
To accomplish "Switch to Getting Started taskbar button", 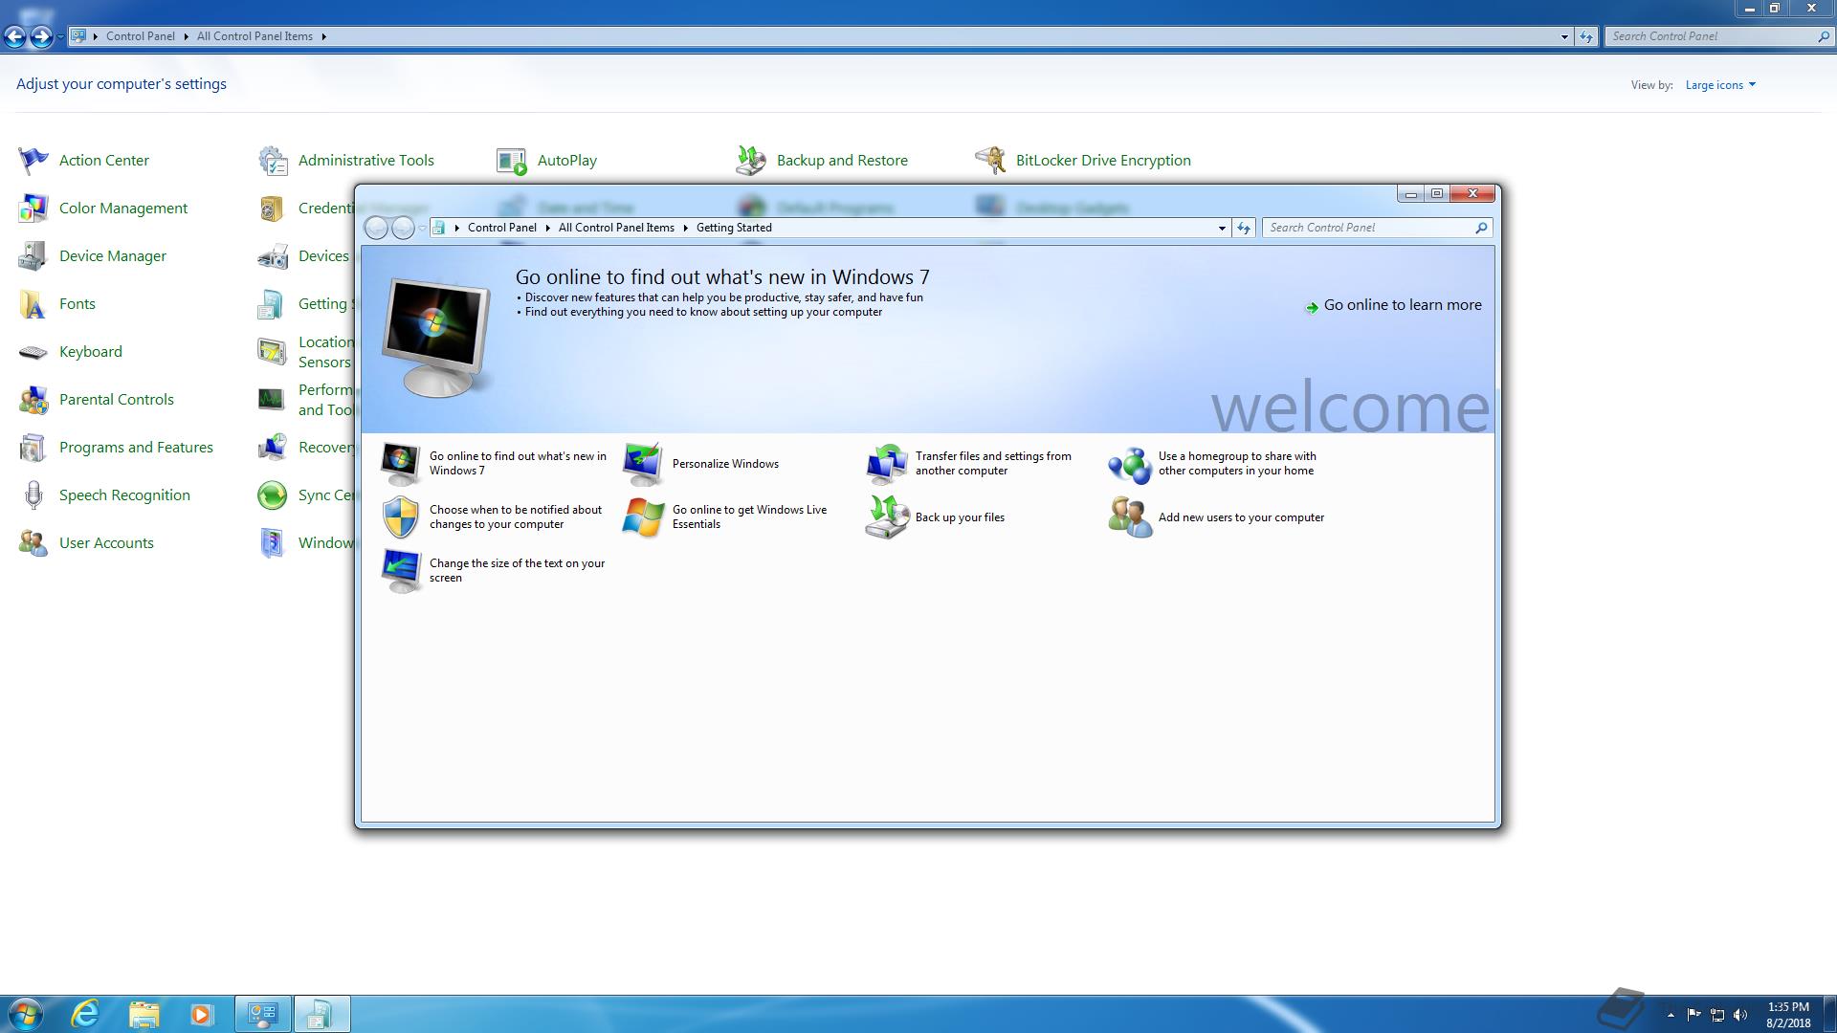I will [321, 1014].
